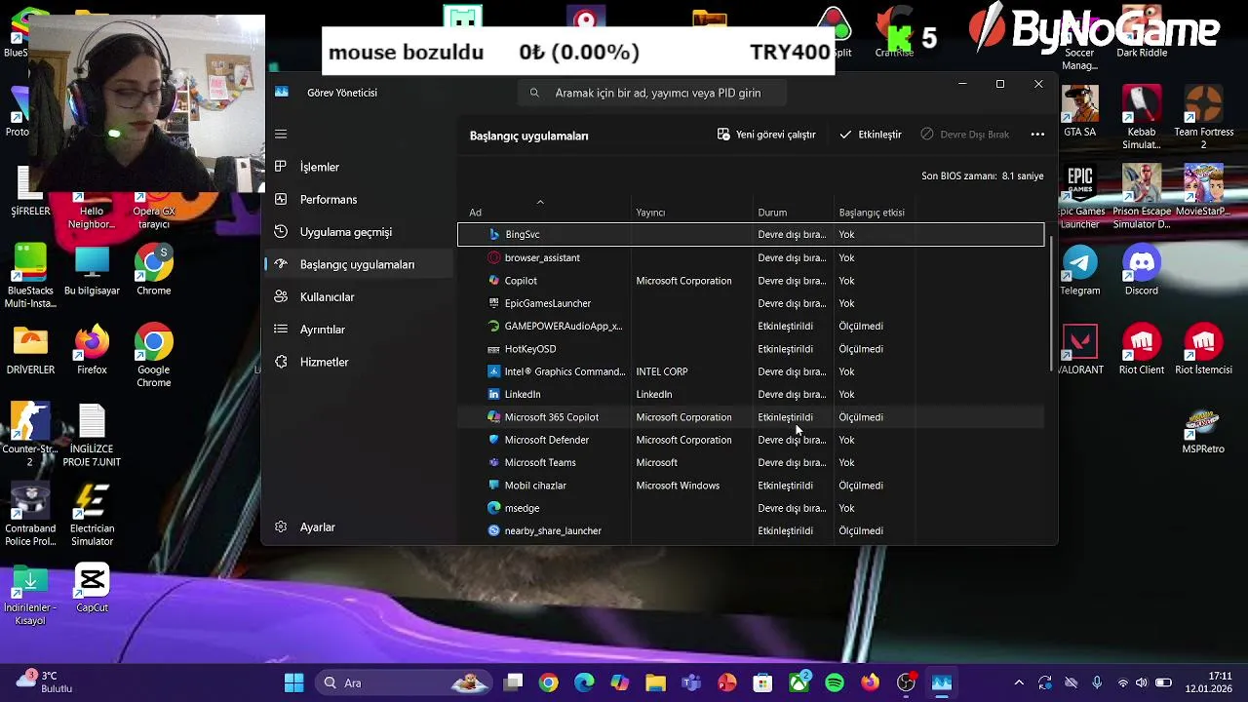1248x702 pixels.
Task: Open the weather widget showing 3°C
Action: pyautogui.click(x=44, y=682)
